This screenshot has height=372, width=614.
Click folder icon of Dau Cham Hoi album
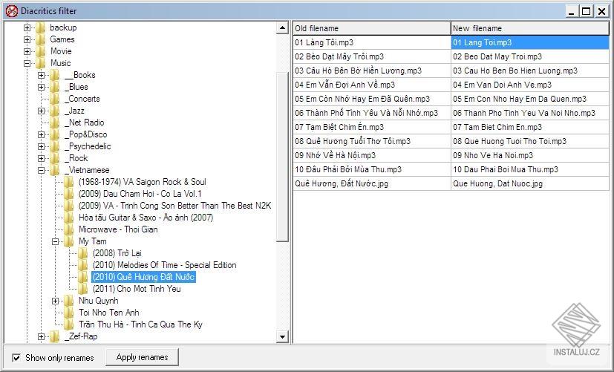pyautogui.click(x=69, y=194)
